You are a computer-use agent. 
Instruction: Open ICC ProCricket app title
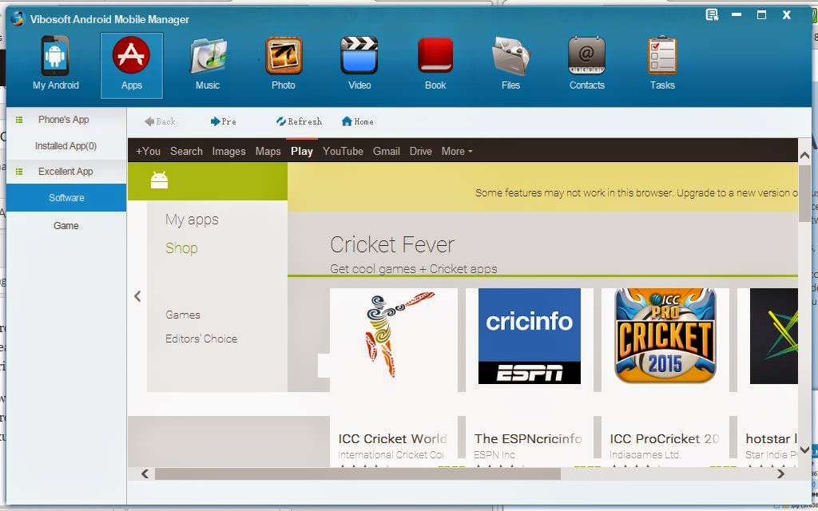pyautogui.click(x=665, y=438)
